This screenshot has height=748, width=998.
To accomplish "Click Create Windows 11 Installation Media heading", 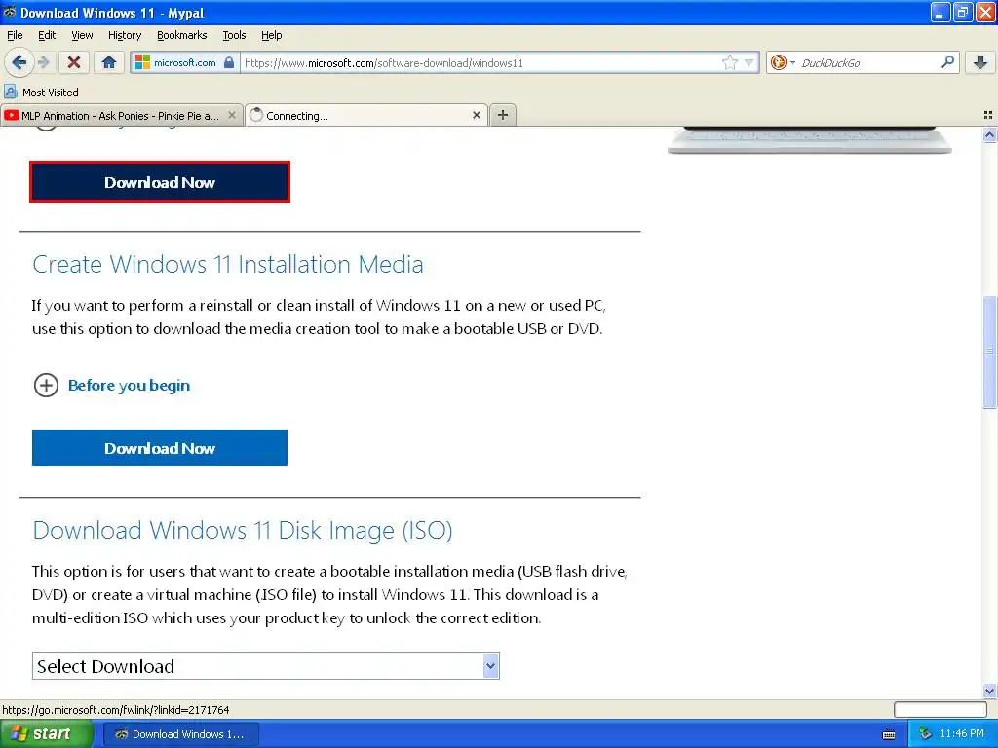I will (228, 264).
